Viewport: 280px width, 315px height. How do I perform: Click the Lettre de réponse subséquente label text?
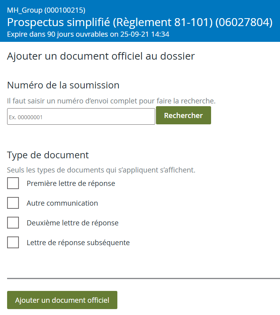(78, 243)
